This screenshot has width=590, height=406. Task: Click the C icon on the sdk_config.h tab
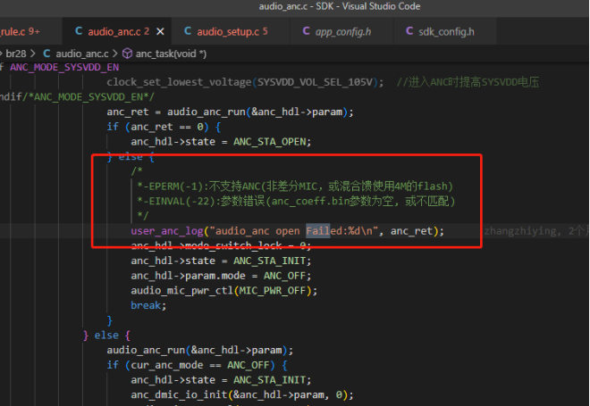[409, 31]
